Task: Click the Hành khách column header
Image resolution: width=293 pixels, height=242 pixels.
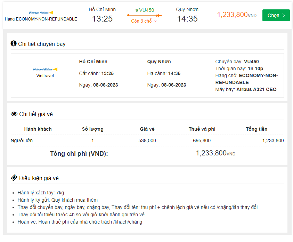Action: point(38,129)
